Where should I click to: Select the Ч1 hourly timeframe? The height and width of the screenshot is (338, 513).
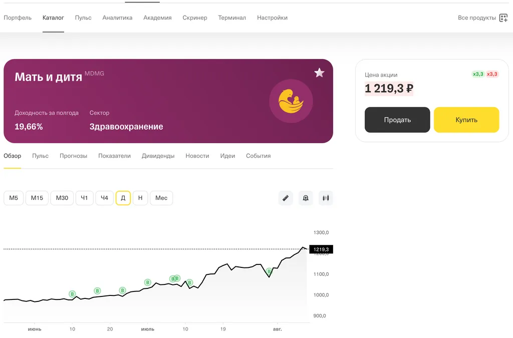click(x=84, y=198)
